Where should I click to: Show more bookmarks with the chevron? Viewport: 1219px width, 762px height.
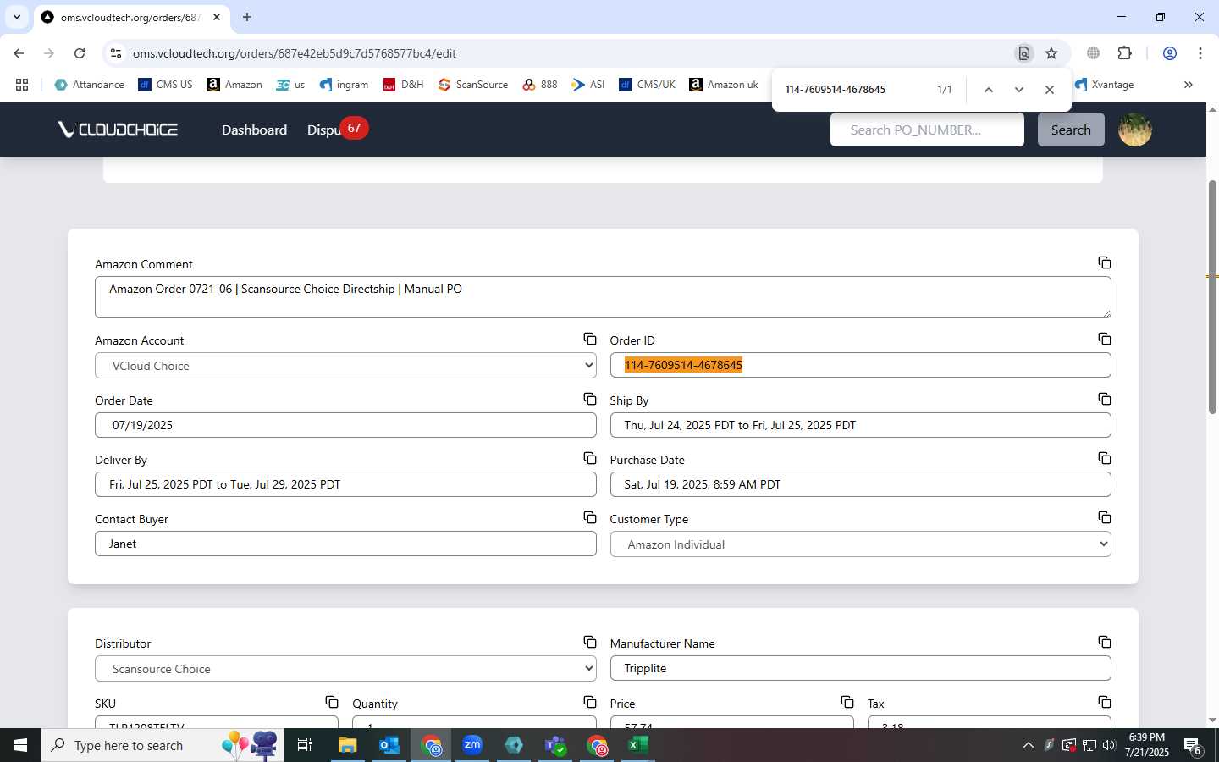pos(1188,85)
